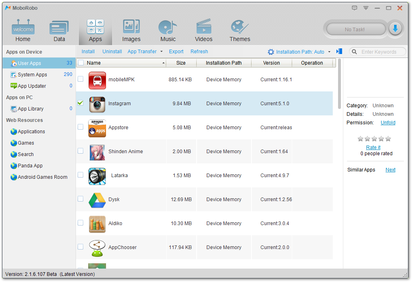Image resolution: width=412 pixels, height=282 pixels.
Task: Open the App Transfer dropdown arrow
Action: [x=161, y=52]
